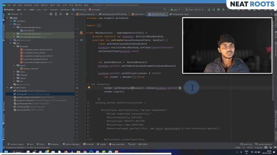277x155 pixels.
Task: Click the onCreate breadcrumb in navigation bar
Action: click(x=94, y=9)
